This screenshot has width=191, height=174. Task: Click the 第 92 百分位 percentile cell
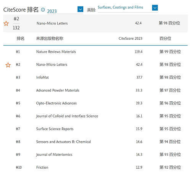point(170,167)
